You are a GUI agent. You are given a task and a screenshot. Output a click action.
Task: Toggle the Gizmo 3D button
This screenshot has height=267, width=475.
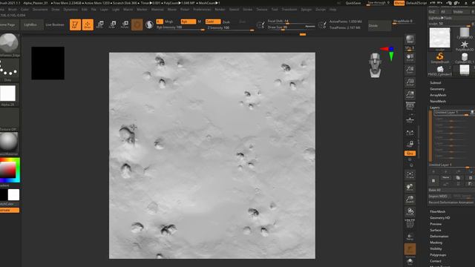[137, 24]
